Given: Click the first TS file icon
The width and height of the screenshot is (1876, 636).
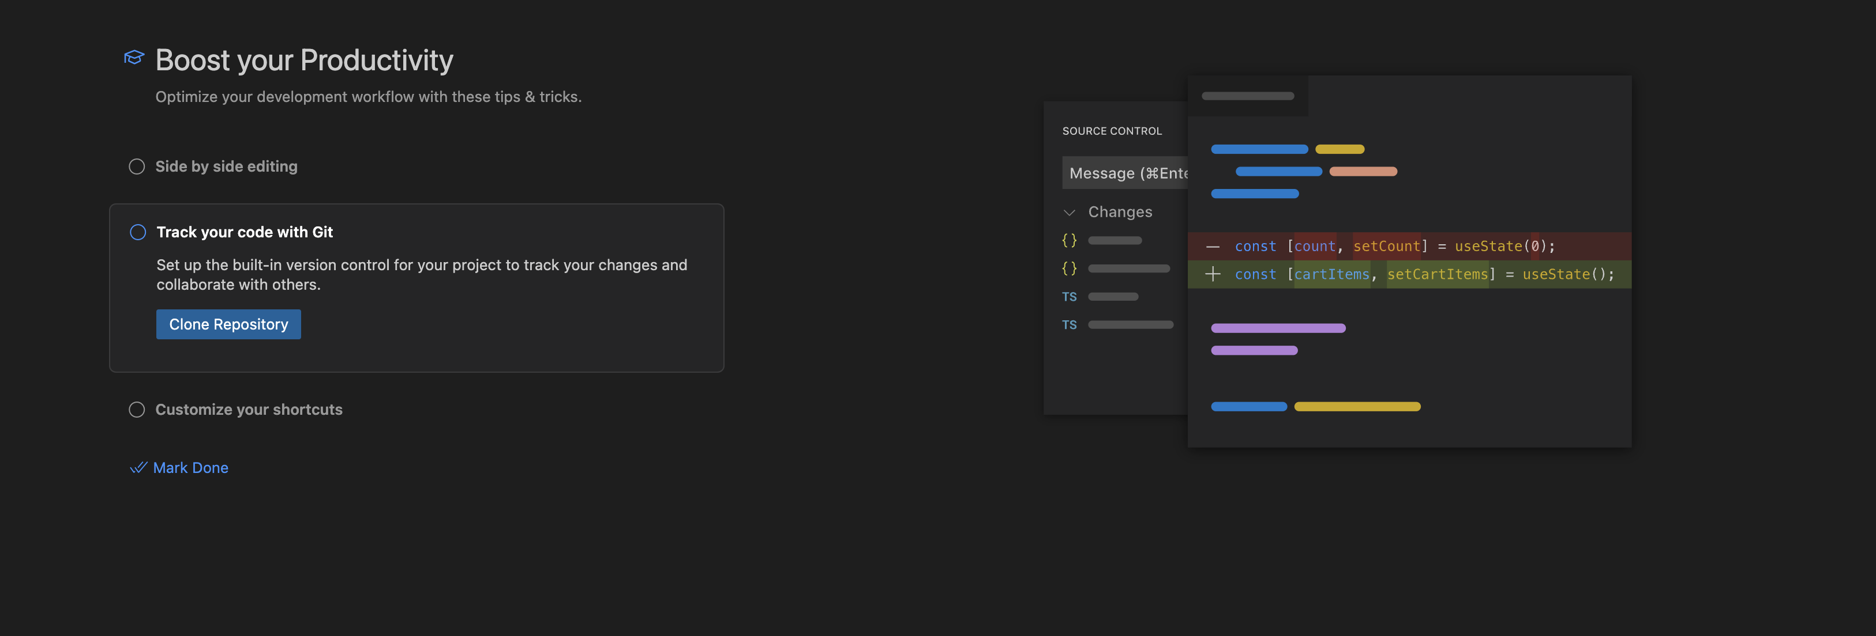Looking at the screenshot, I should point(1068,297).
